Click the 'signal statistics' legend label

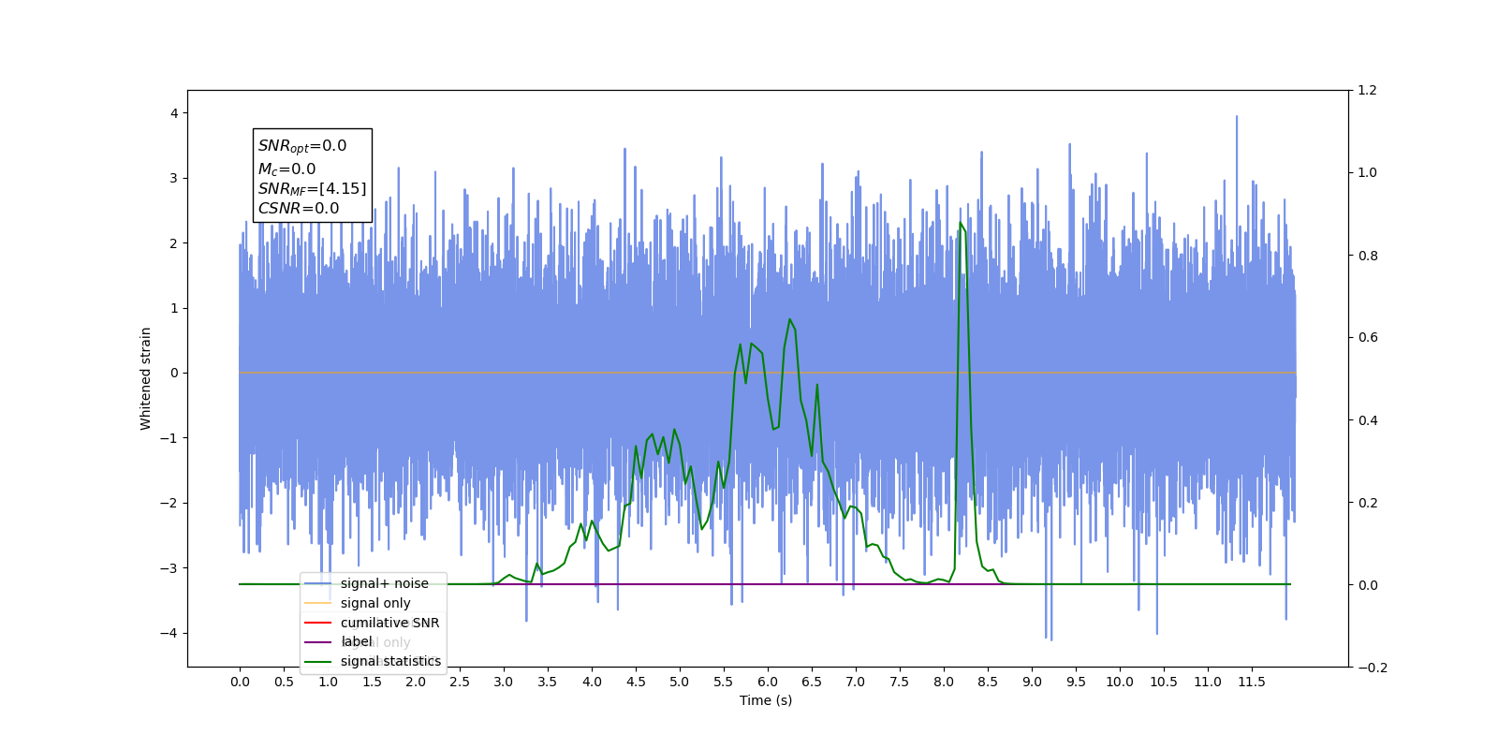point(390,661)
